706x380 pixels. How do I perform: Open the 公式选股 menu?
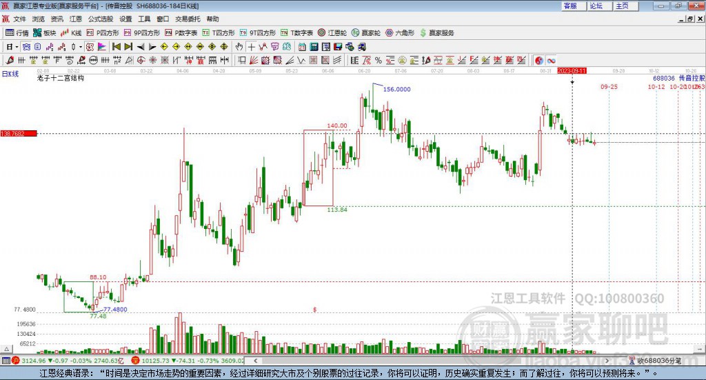click(x=101, y=19)
